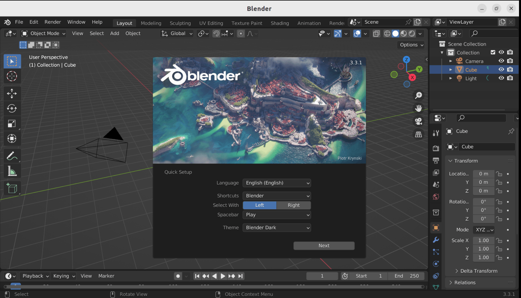This screenshot has width=521, height=298.
Task: Open the Edit menu
Action: point(34,22)
